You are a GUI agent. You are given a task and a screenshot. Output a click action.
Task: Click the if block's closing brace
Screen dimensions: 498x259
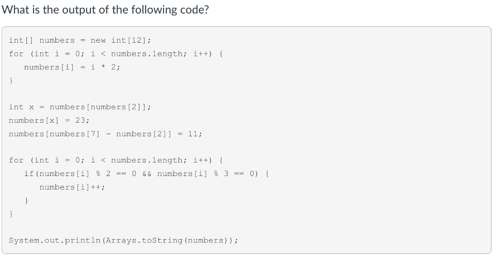point(26,200)
